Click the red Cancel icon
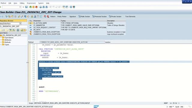The width and height of the screenshot is (192, 108). (36, 7)
